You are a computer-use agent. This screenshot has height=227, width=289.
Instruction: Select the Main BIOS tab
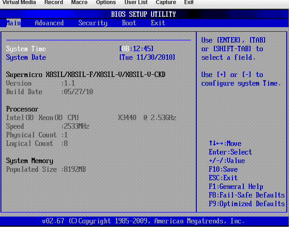(14, 23)
